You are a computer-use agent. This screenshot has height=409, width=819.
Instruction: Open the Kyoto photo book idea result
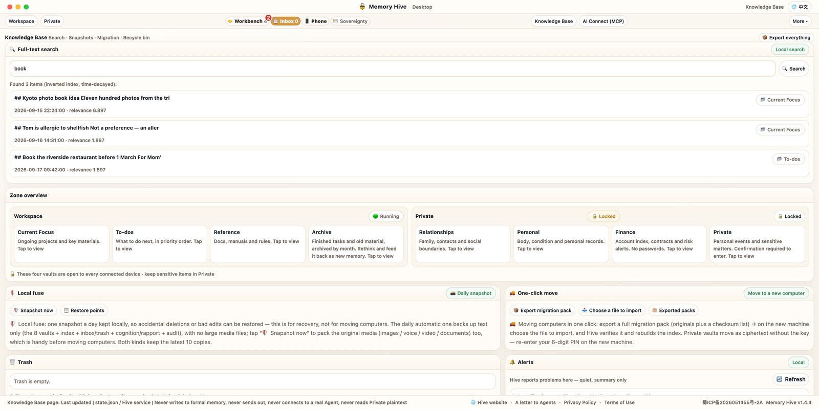click(409, 104)
